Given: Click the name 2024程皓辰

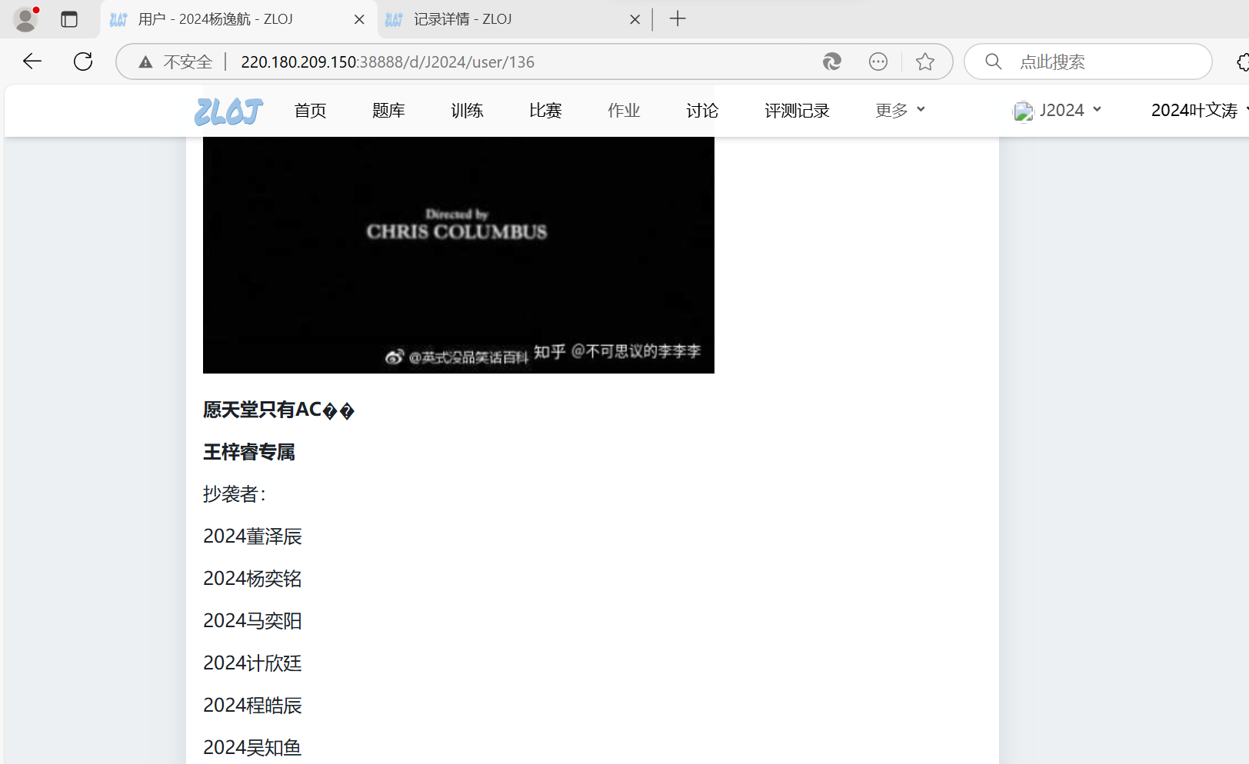Looking at the screenshot, I should click(252, 706).
